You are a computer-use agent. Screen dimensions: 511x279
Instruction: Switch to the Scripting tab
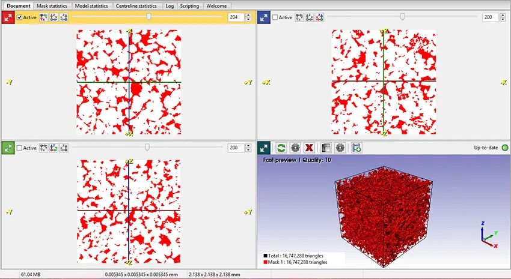pos(189,6)
